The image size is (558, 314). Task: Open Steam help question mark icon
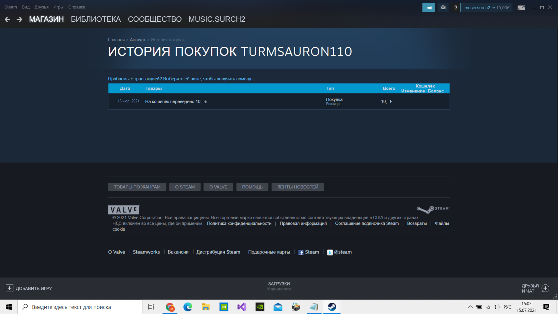coord(456,8)
